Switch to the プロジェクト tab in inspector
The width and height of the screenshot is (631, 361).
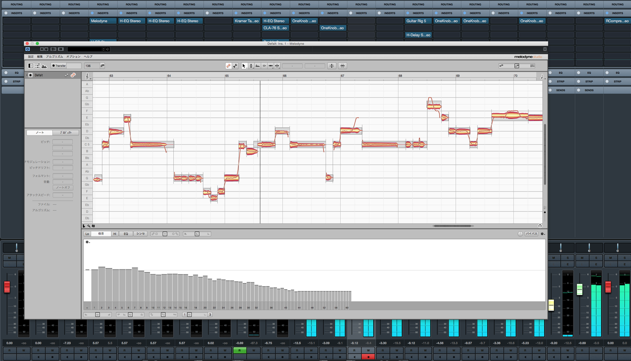[x=66, y=133]
